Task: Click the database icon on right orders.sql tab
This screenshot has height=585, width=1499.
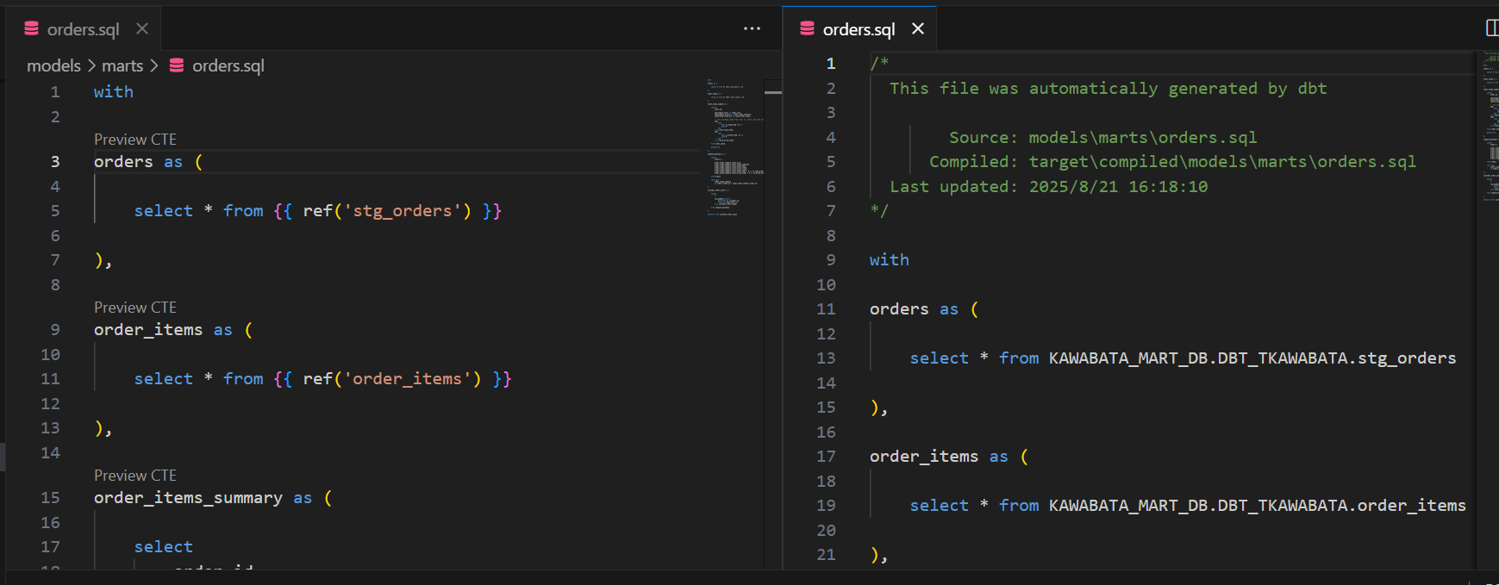Action: pos(808,28)
